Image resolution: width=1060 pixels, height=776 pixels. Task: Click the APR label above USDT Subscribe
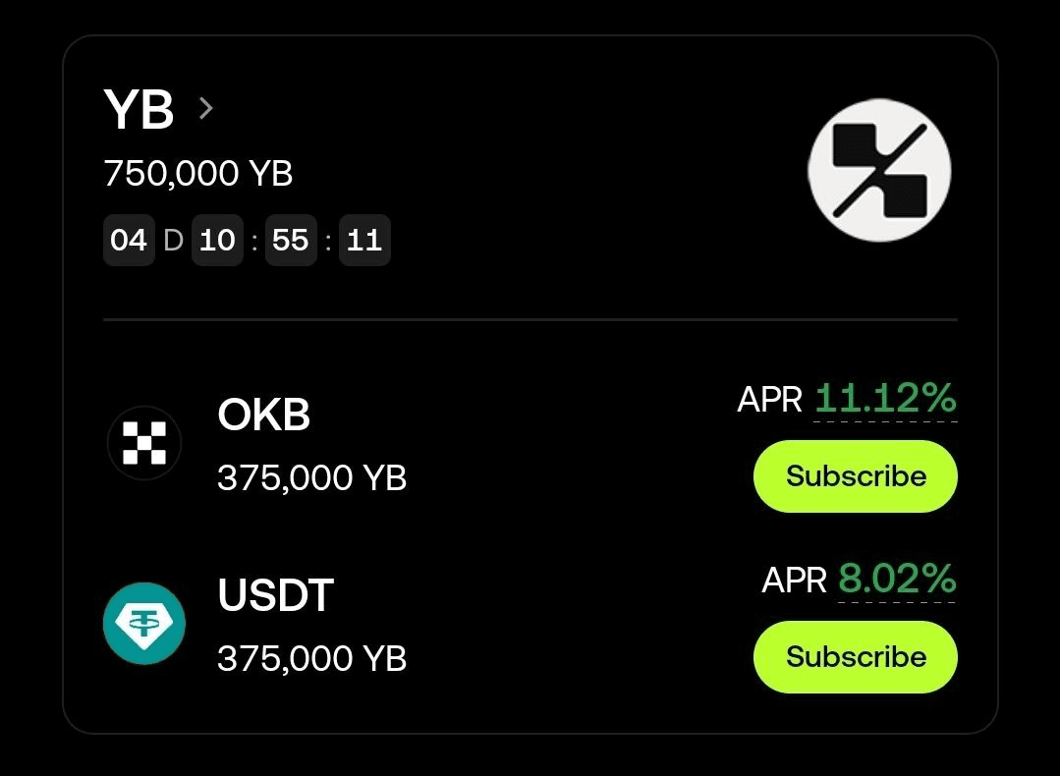pyautogui.click(x=795, y=581)
